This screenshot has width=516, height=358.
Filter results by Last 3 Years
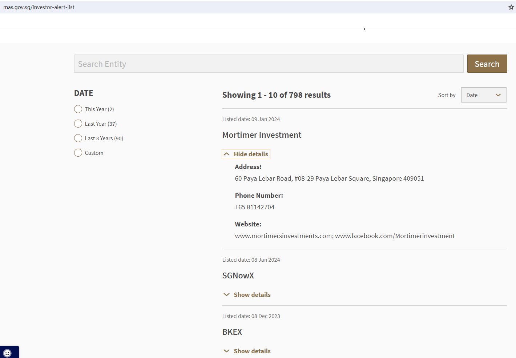click(78, 138)
